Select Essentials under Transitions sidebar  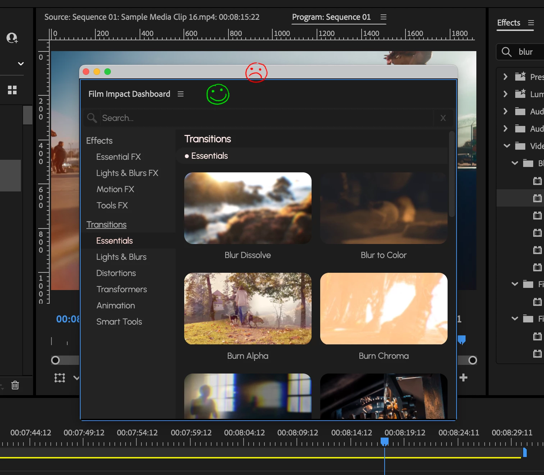[114, 241]
